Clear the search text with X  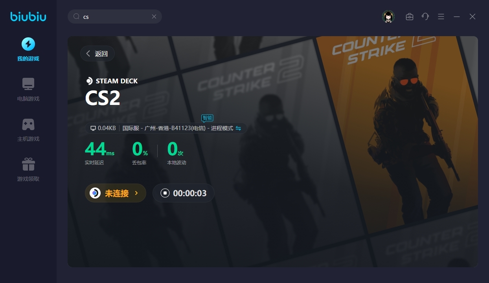tap(154, 17)
